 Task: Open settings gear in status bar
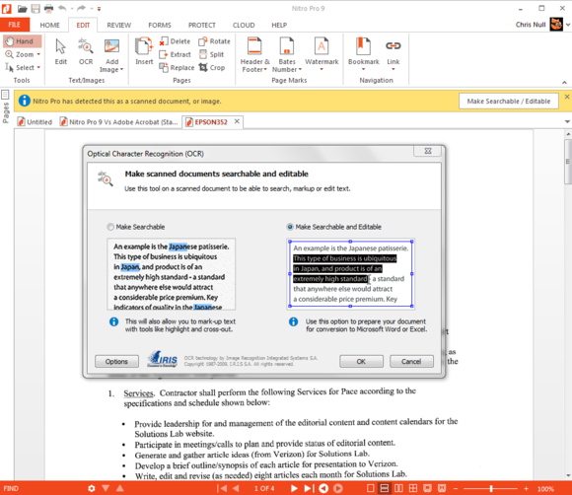[91, 488]
